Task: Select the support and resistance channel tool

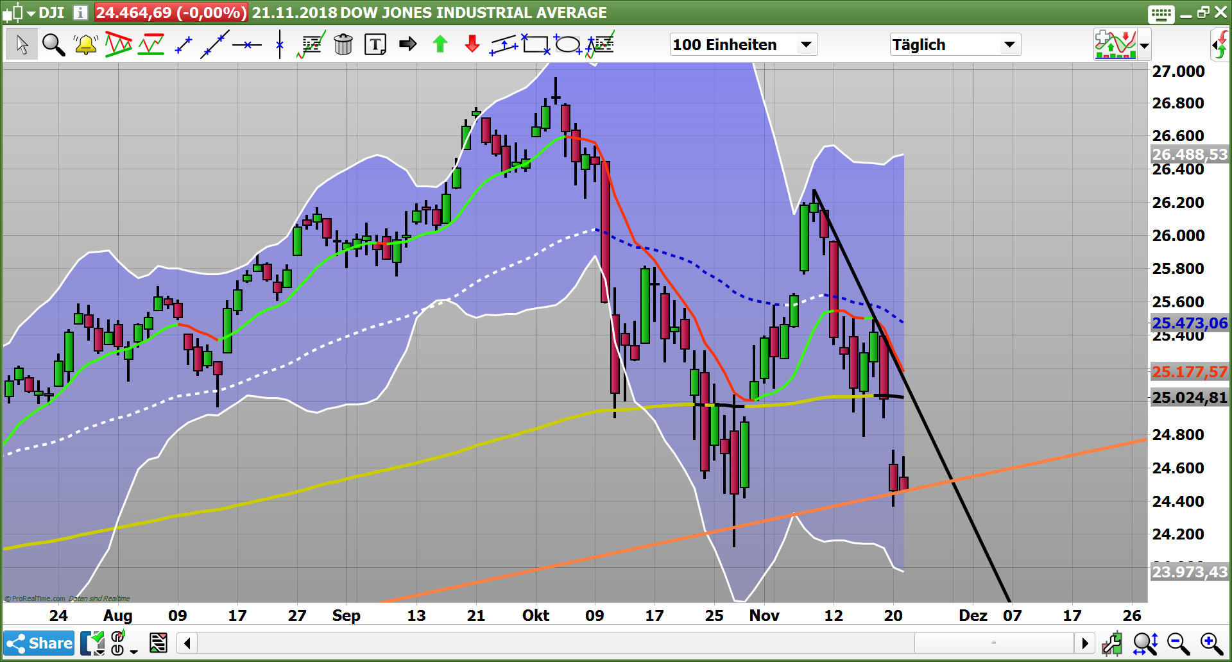Action: pos(151,45)
